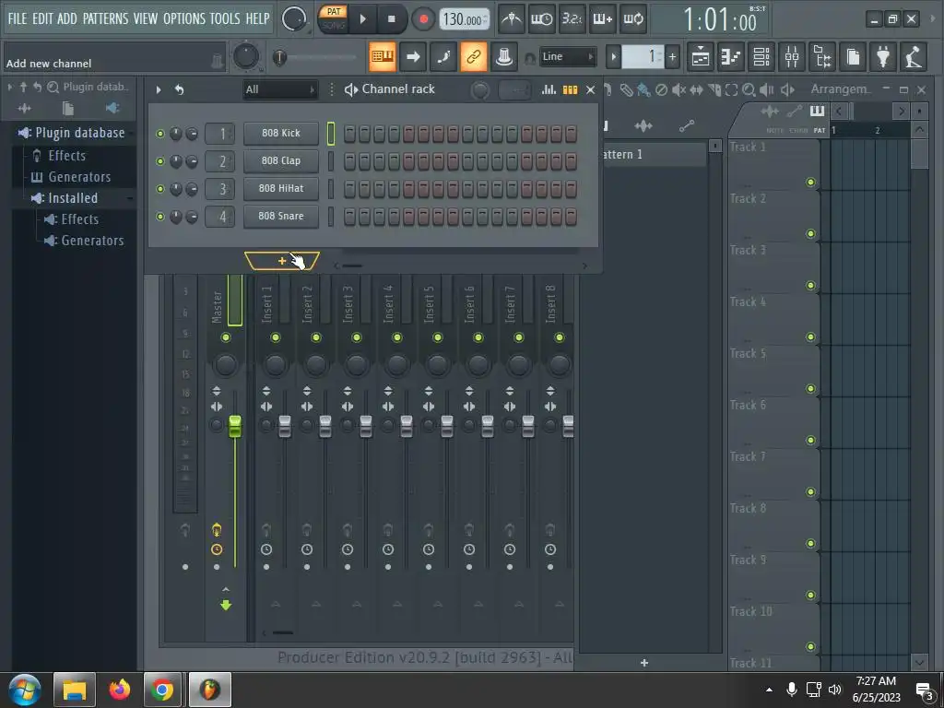This screenshot has height=708, width=944.
Task: Open the EDIT menu
Action: (42, 18)
